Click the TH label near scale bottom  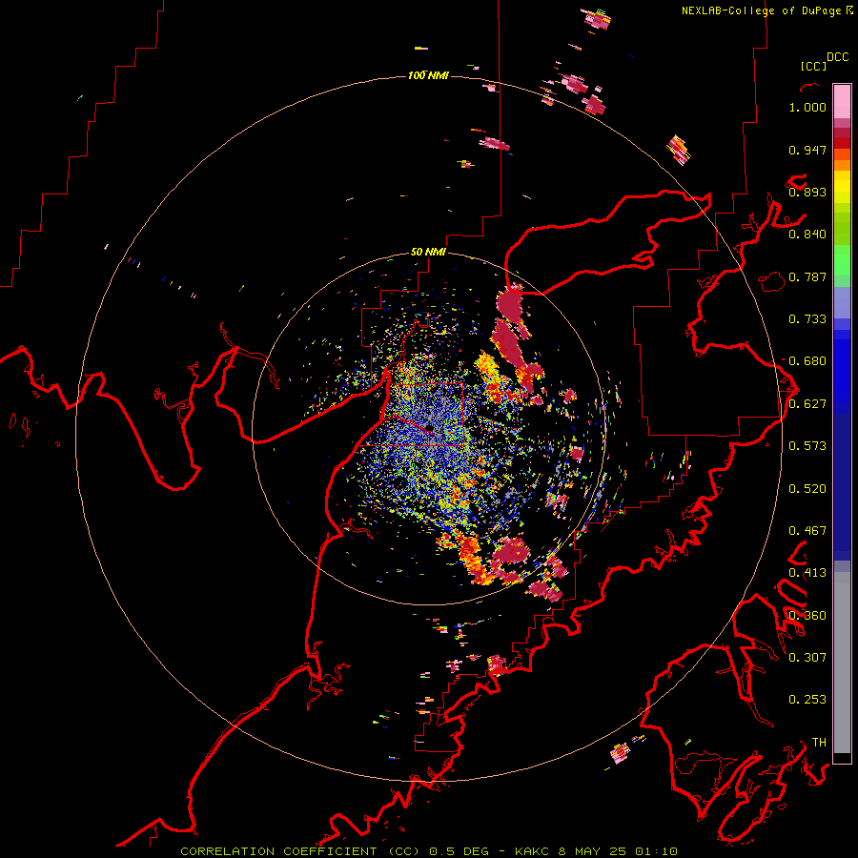click(x=819, y=743)
